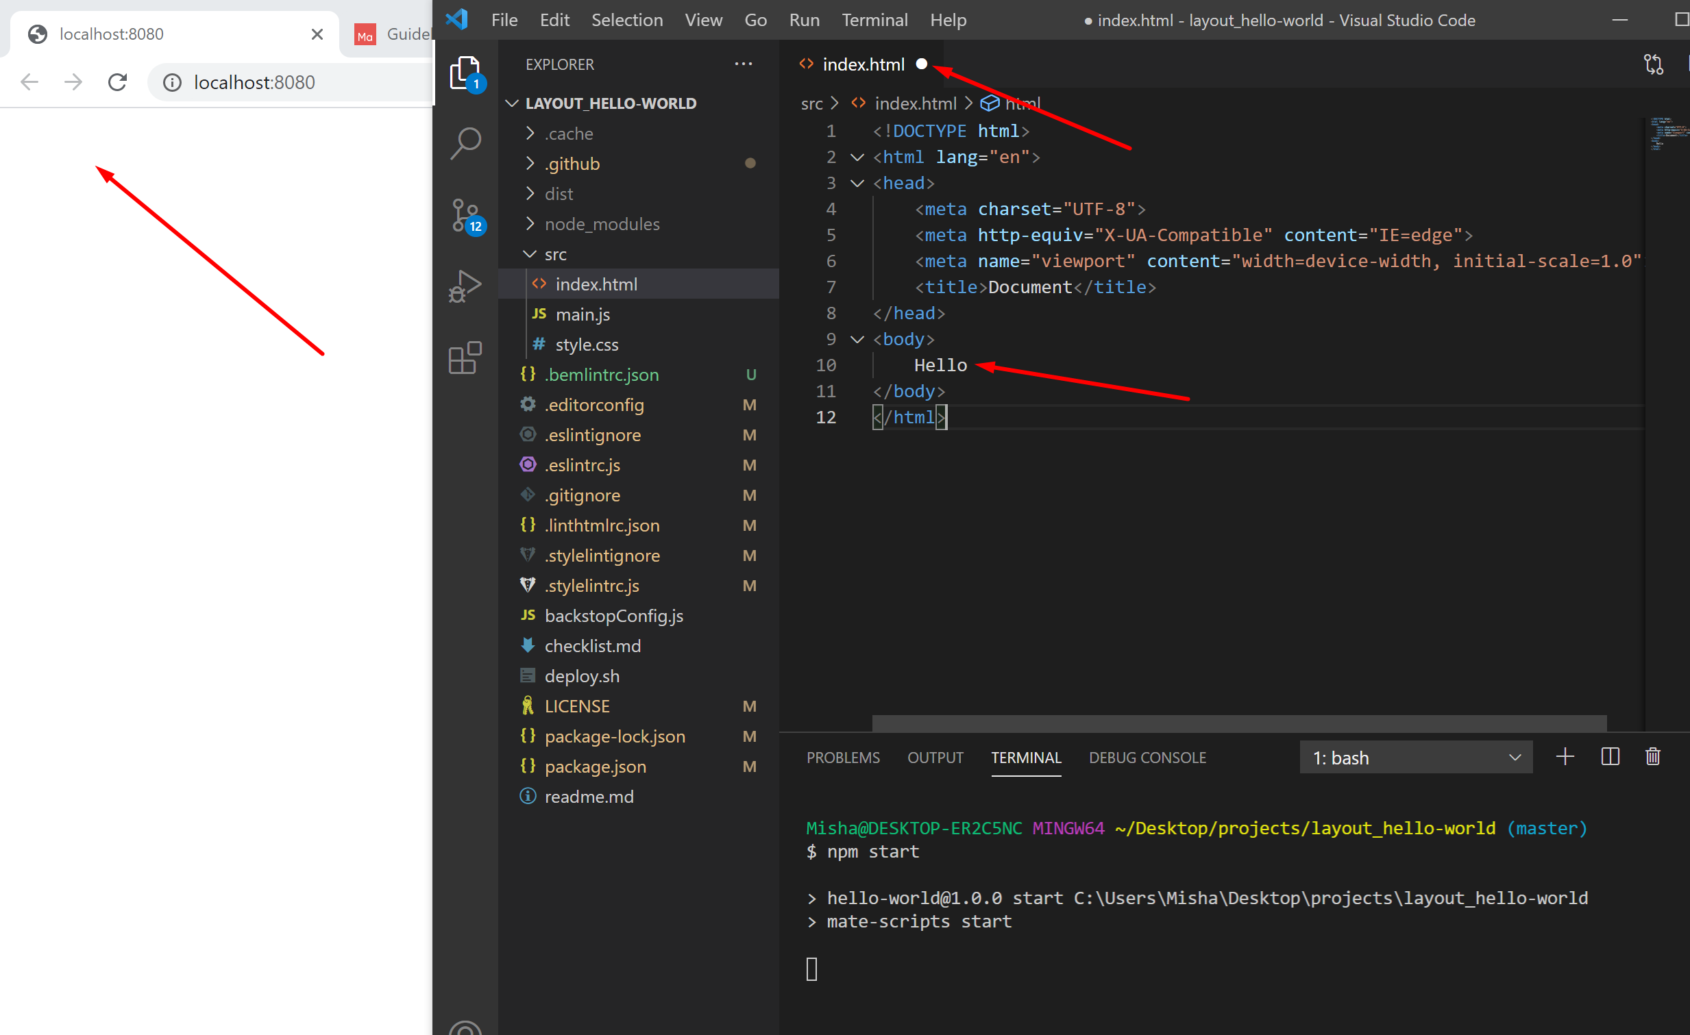Click the VS Code logo icon
The width and height of the screenshot is (1690, 1035).
[x=457, y=19]
